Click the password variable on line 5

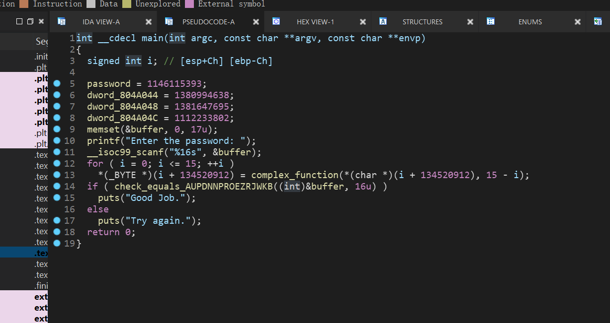108,83
